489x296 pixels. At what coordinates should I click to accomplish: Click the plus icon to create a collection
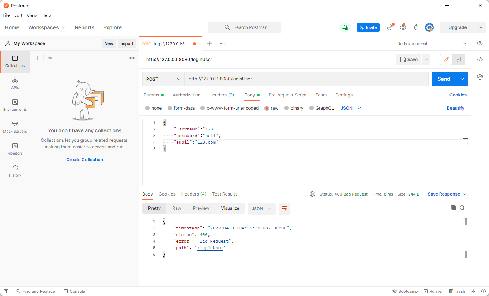point(37,58)
